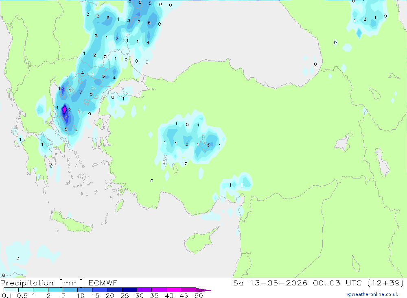Click the over-50 arrow tip of the legend
Screen dimensions: 407x298
pos(203,290)
